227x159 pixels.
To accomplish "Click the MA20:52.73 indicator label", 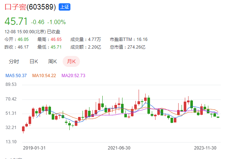I will pyautogui.click(x=73, y=76).
